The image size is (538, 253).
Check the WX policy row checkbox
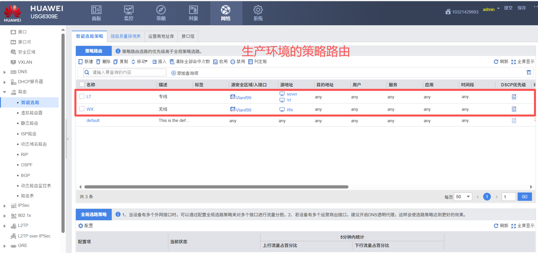click(82, 109)
